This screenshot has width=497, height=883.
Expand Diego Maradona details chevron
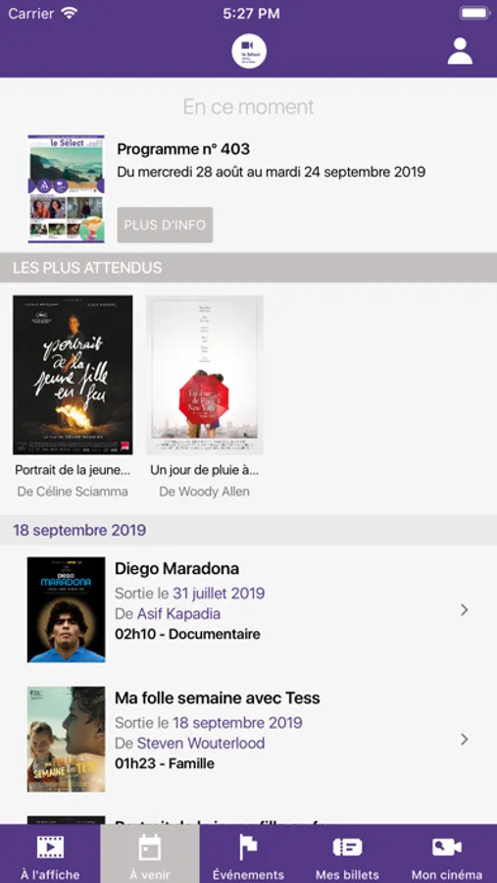tap(465, 610)
